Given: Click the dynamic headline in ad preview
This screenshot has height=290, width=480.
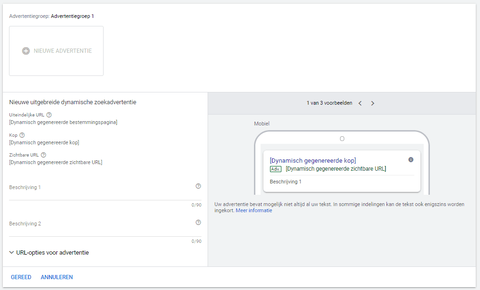Looking at the screenshot, I should [x=313, y=161].
